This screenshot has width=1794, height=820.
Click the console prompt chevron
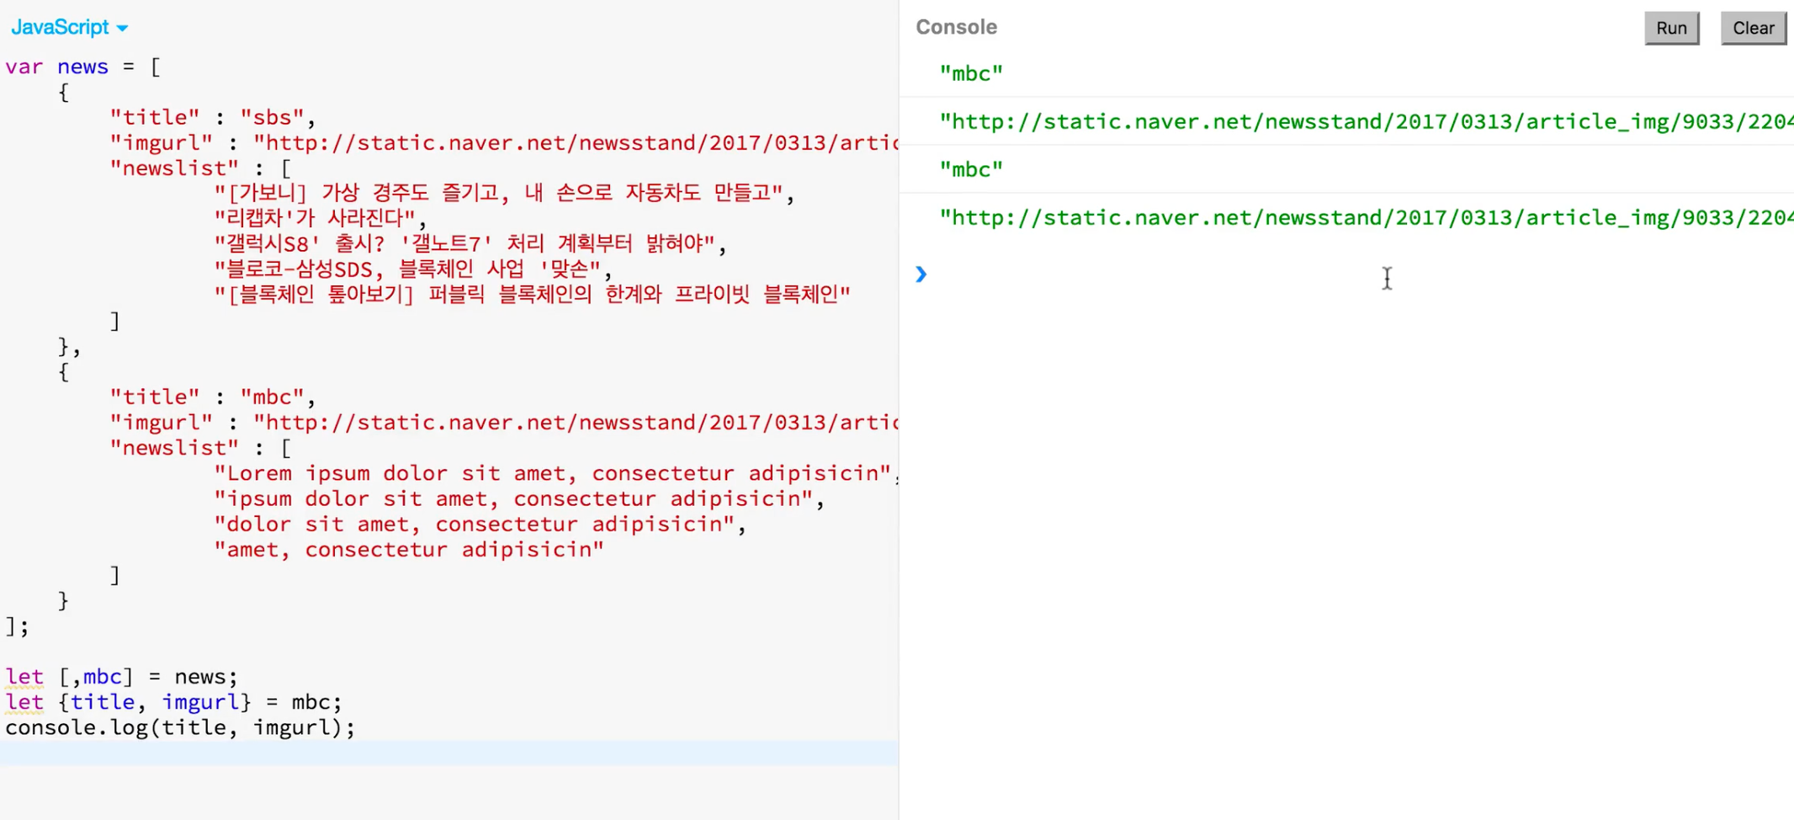coord(921,274)
